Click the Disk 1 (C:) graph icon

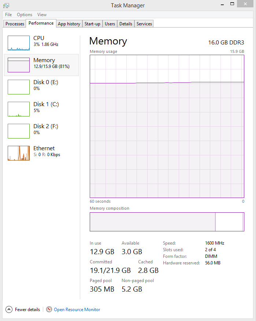coord(19,109)
